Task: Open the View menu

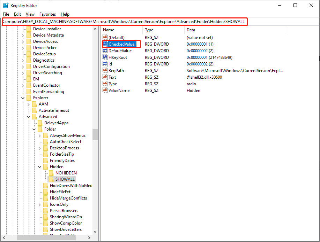Action: point(30,14)
